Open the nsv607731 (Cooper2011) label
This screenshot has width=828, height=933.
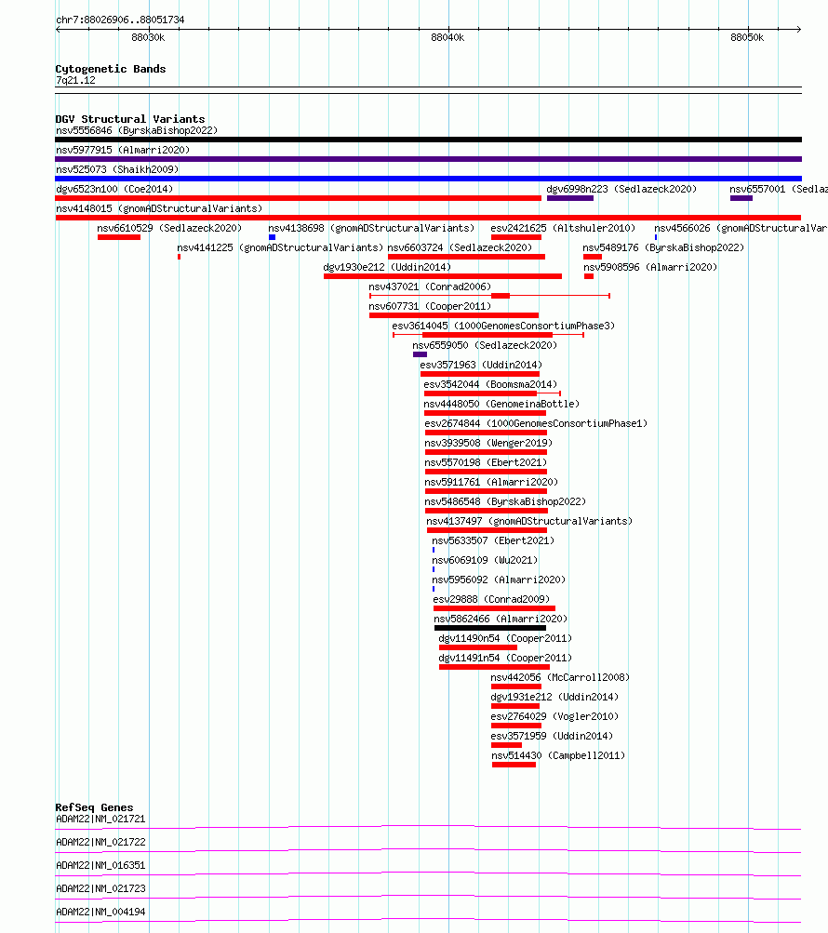click(x=430, y=307)
